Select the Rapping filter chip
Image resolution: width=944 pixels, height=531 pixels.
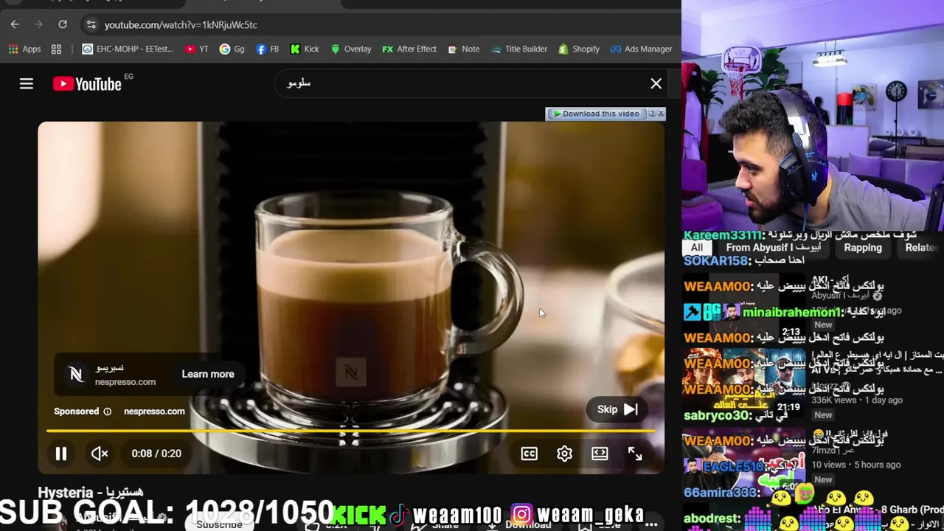[x=863, y=248]
